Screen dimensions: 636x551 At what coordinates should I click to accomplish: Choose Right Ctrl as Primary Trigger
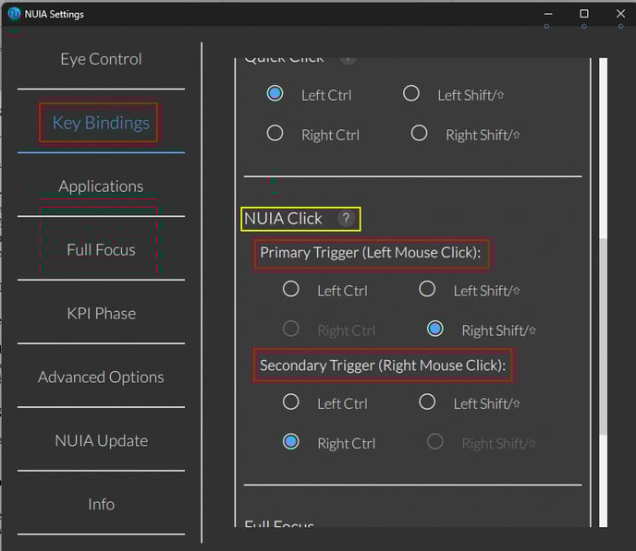pyautogui.click(x=291, y=329)
